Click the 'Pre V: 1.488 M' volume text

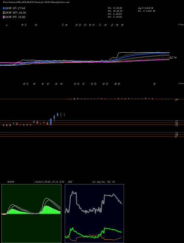point(146,11)
